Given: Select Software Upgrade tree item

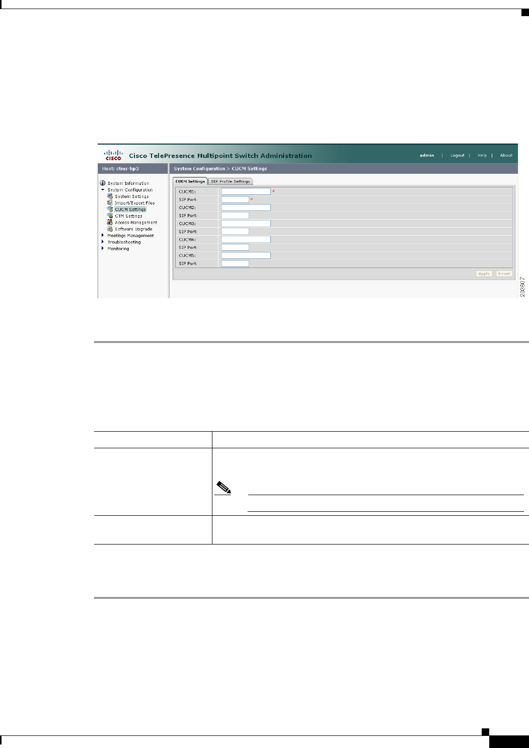Looking at the screenshot, I should tap(133, 229).
